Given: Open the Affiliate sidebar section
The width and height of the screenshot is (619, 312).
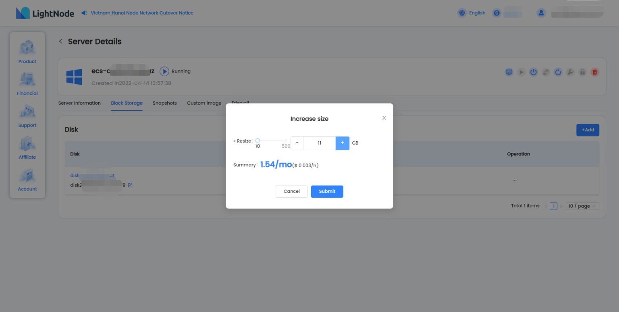Looking at the screenshot, I should pos(27,147).
